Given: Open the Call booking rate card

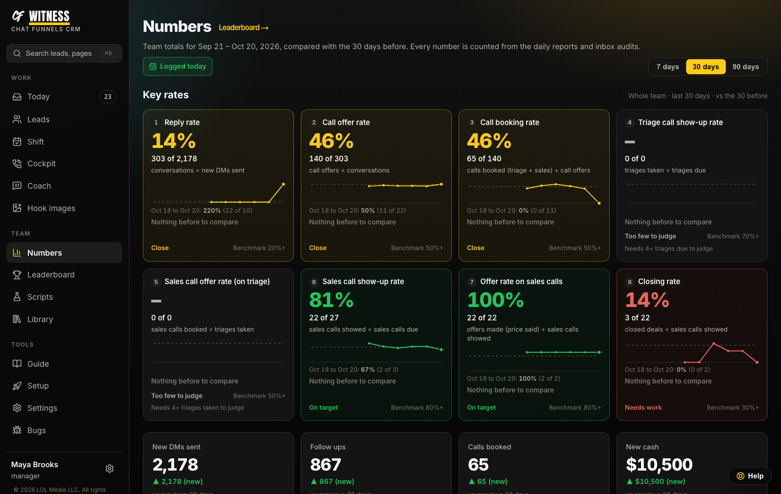Looking at the screenshot, I should (x=534, y=186).
